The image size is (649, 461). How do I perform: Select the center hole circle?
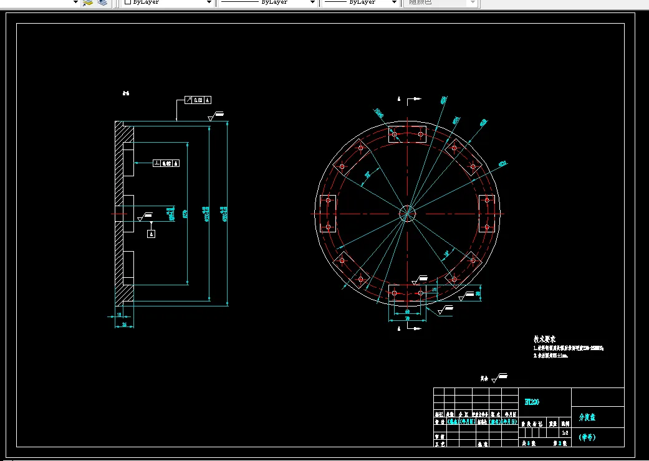point(407,214)
